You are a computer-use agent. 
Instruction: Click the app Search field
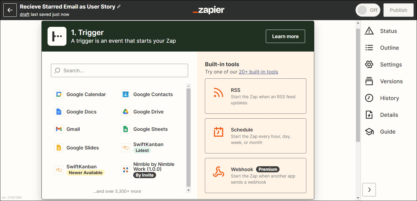pos(119,70)
